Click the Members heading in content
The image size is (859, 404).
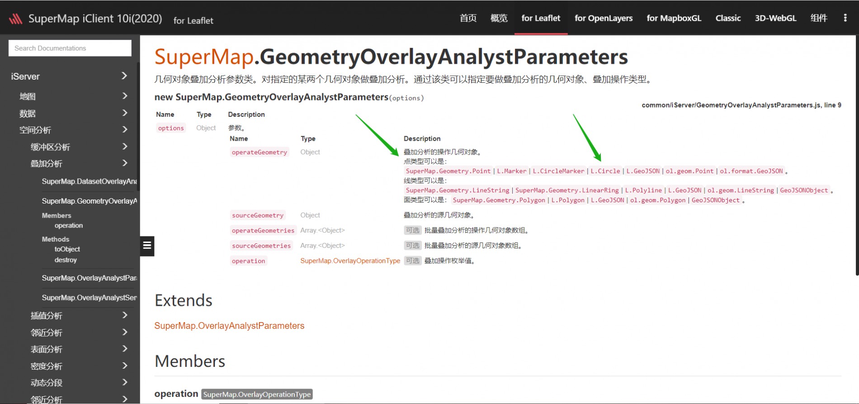coord(190,361)
